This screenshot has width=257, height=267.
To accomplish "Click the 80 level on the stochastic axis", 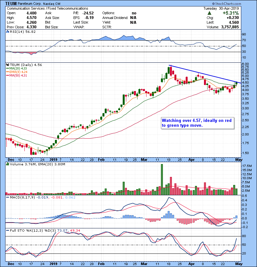I will 244,236.
